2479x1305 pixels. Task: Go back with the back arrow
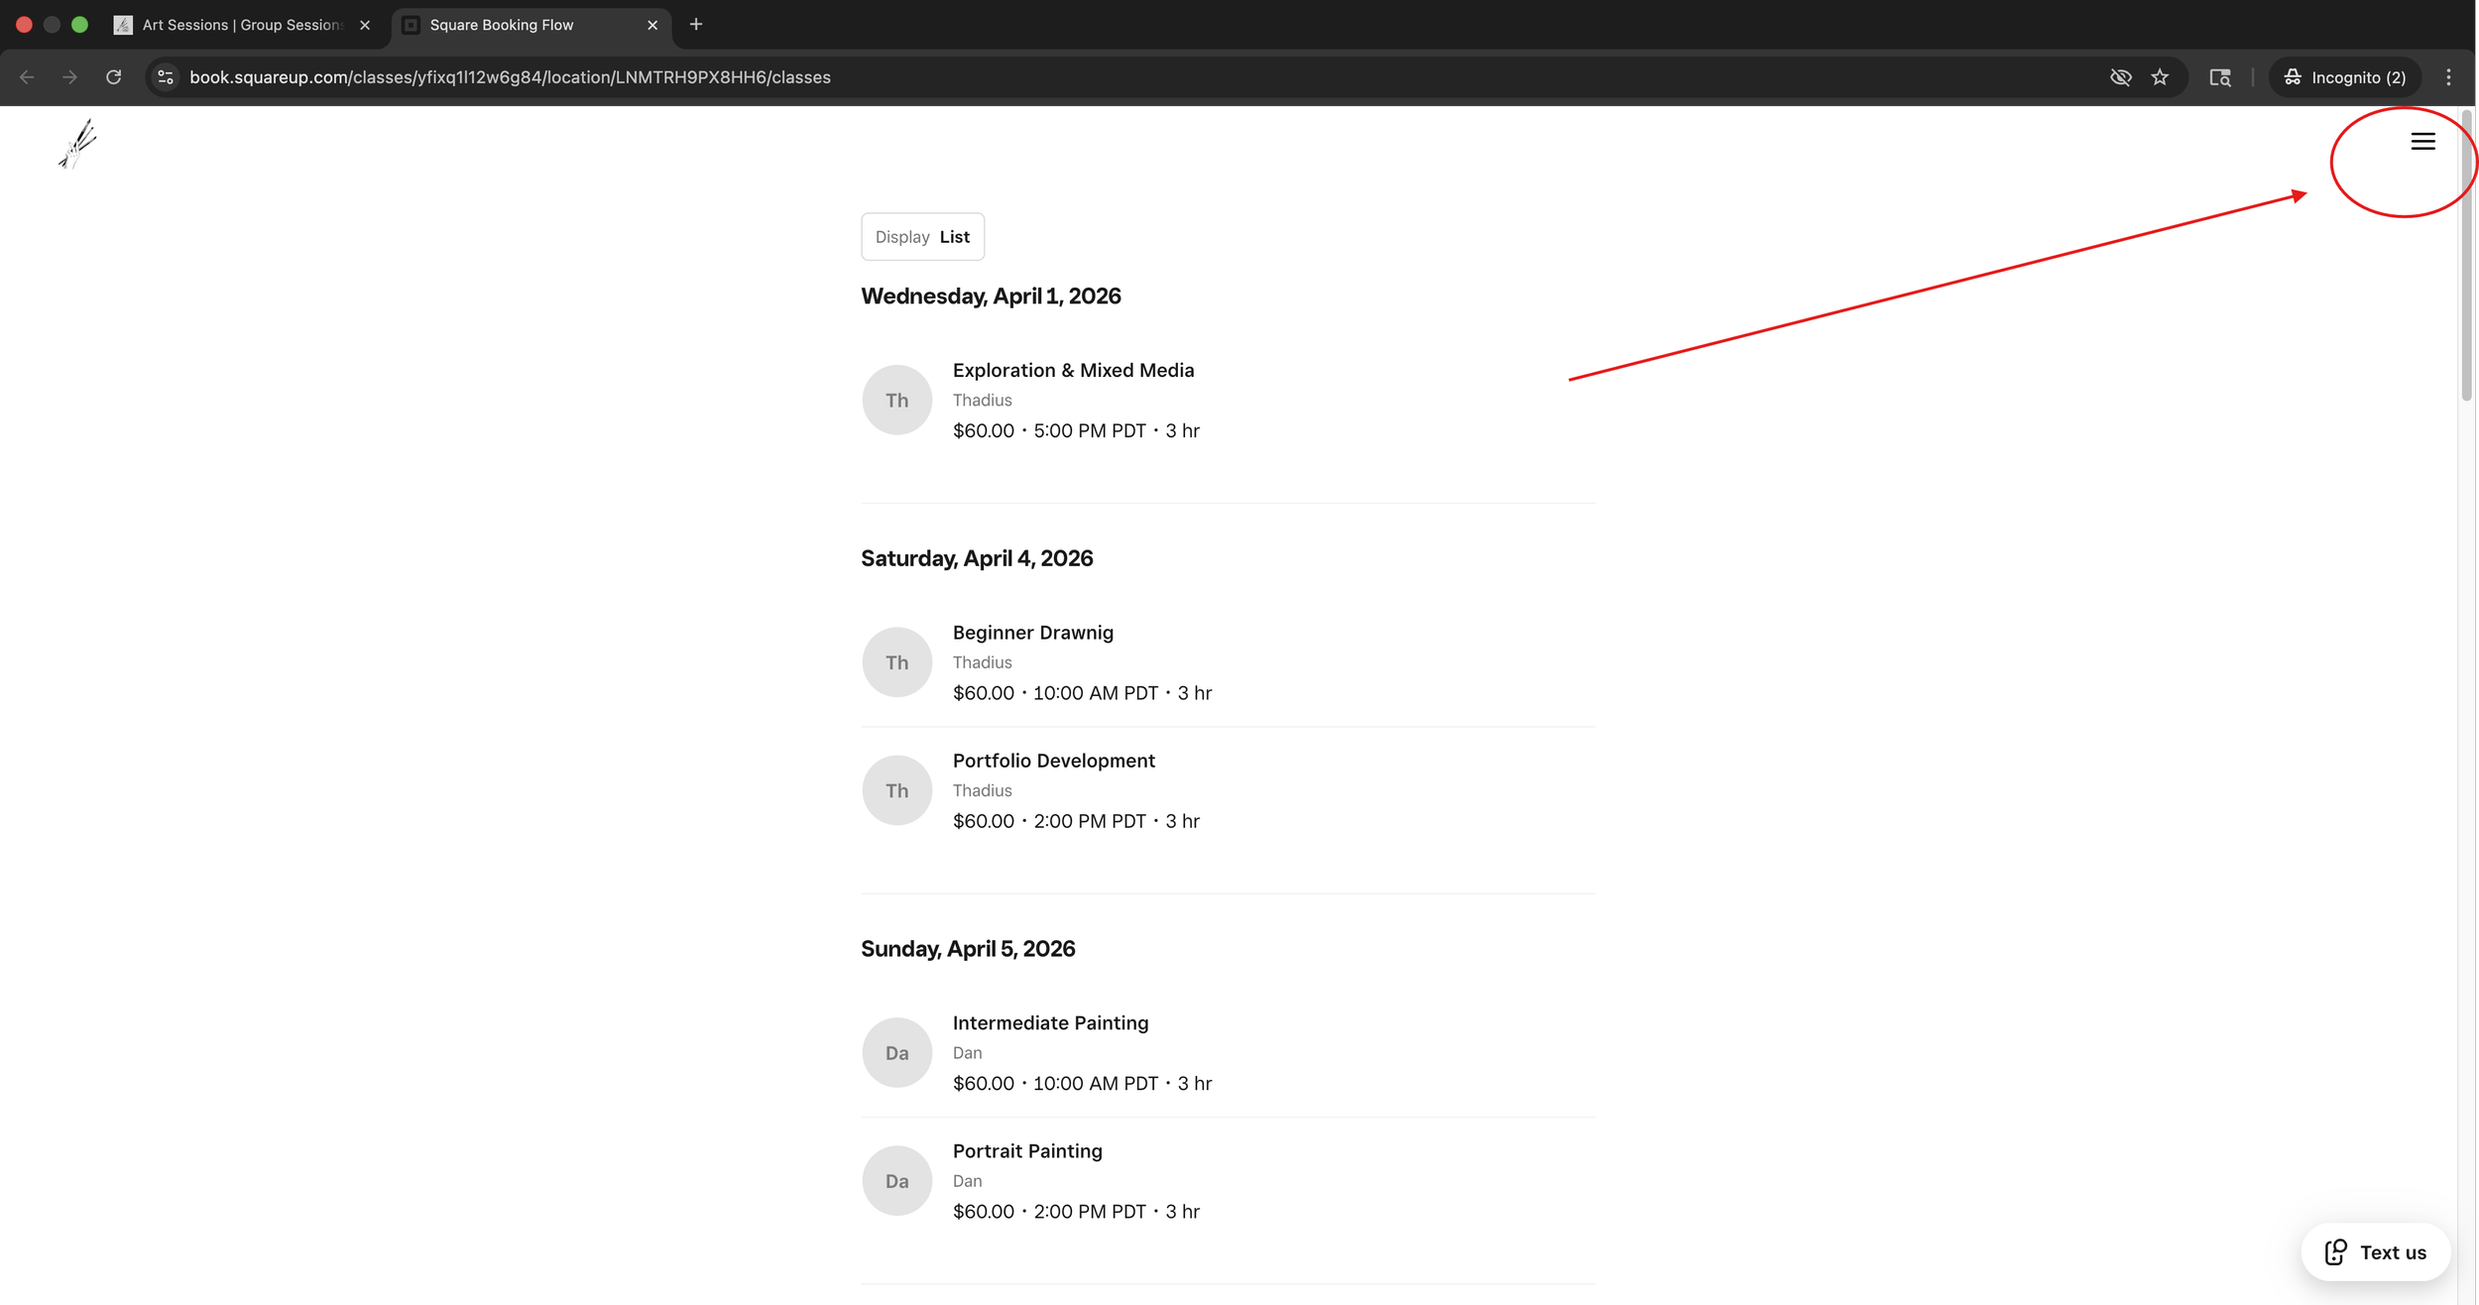[x=27, y=77]
